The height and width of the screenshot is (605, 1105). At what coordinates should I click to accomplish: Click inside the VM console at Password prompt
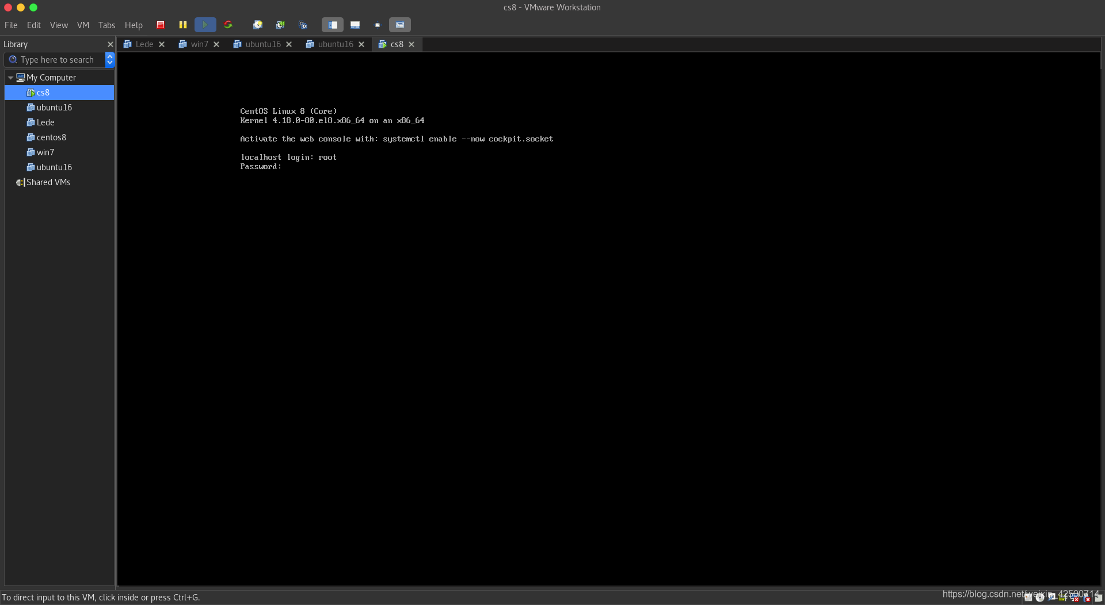pos(261,167)
